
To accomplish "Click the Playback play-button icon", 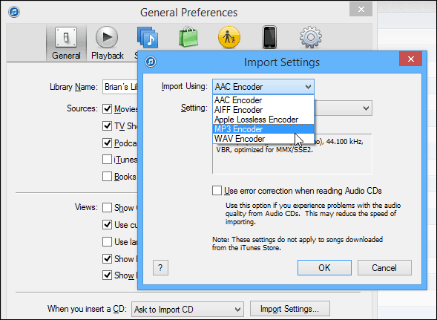I will point(107,37).
